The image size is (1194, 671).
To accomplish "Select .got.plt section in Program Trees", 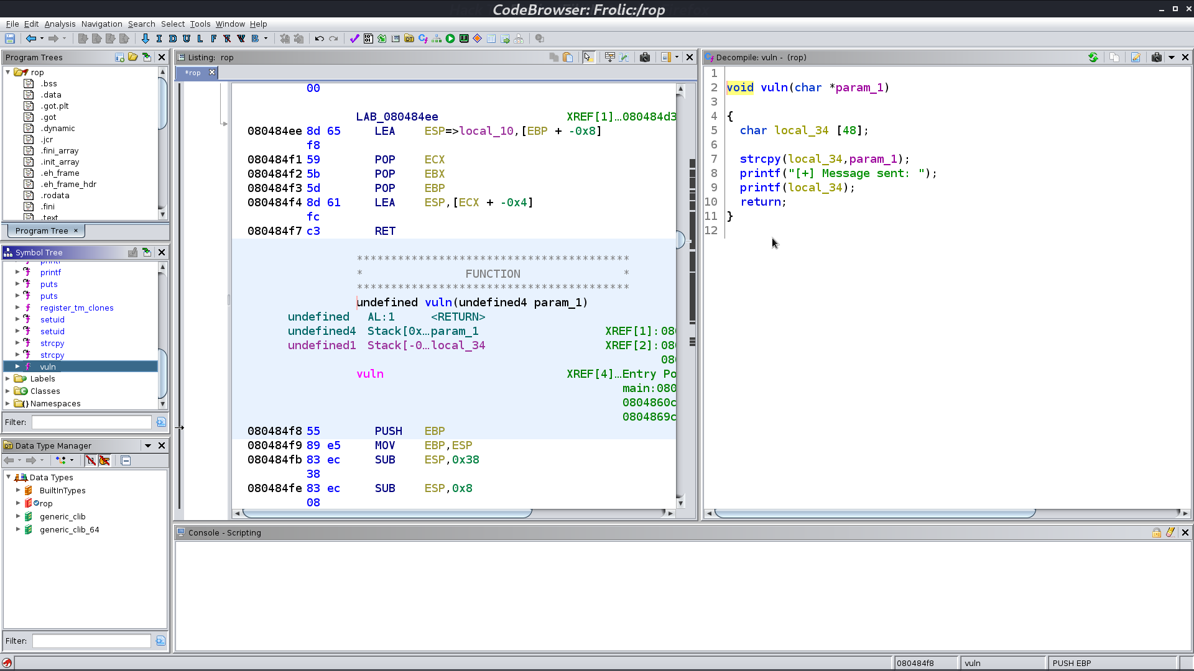I will [x=54, y=106].
